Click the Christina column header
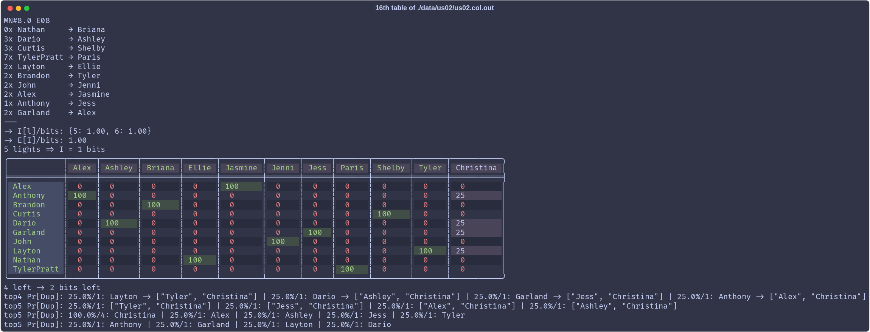Image resolution: width=870 pixels, height=332 pixels. coord(476,168)
